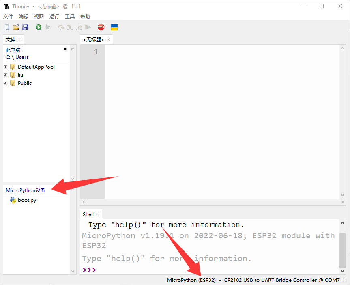
Task: Click editor vertical scrollbar up arrow
Action: point(342,48)
